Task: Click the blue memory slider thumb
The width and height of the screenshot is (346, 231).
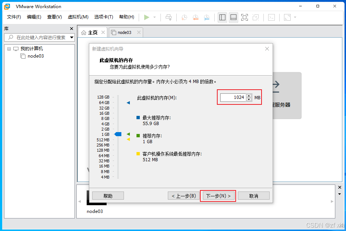Action: tap(118, 134)
